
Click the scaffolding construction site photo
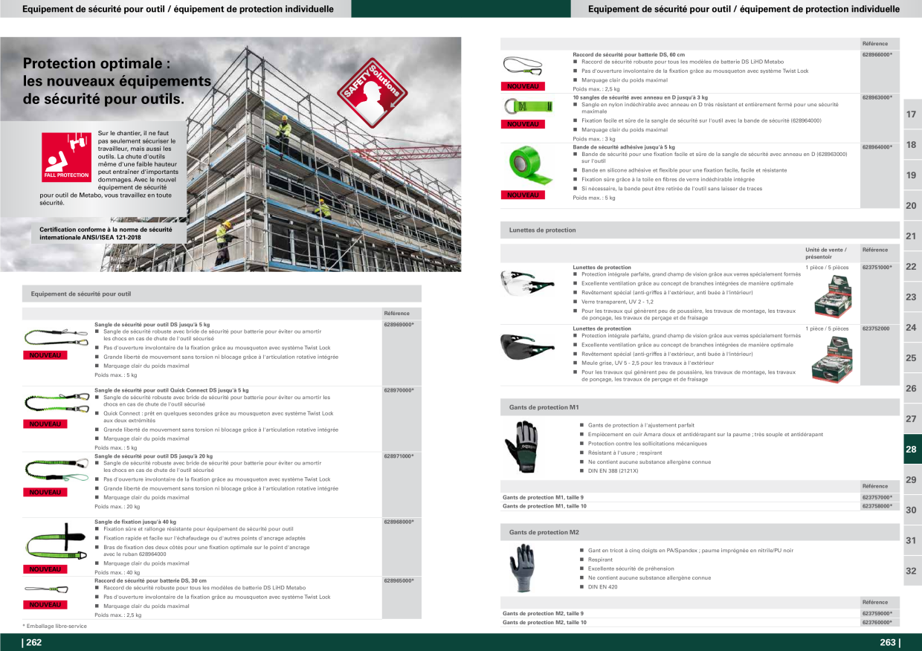(230, 154)
